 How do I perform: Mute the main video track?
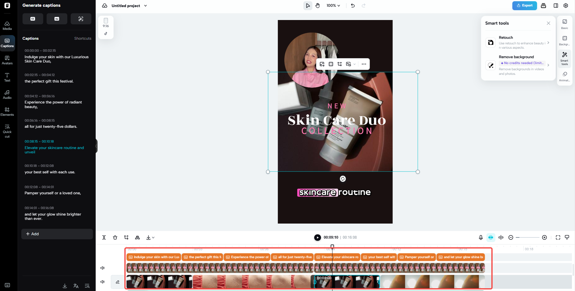pyautogui.click(x=102, y=281)
